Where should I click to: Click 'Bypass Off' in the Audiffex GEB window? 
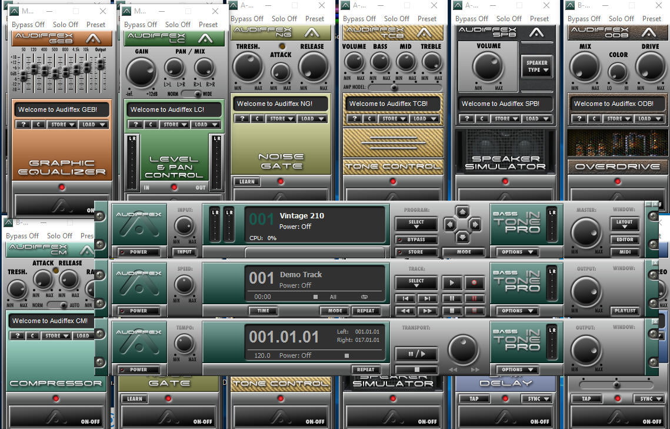point(28,24)
